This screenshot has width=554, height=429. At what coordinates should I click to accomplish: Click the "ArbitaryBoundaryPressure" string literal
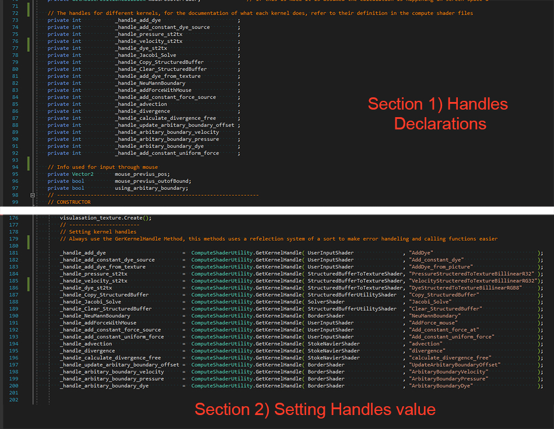tap(448, 379)
